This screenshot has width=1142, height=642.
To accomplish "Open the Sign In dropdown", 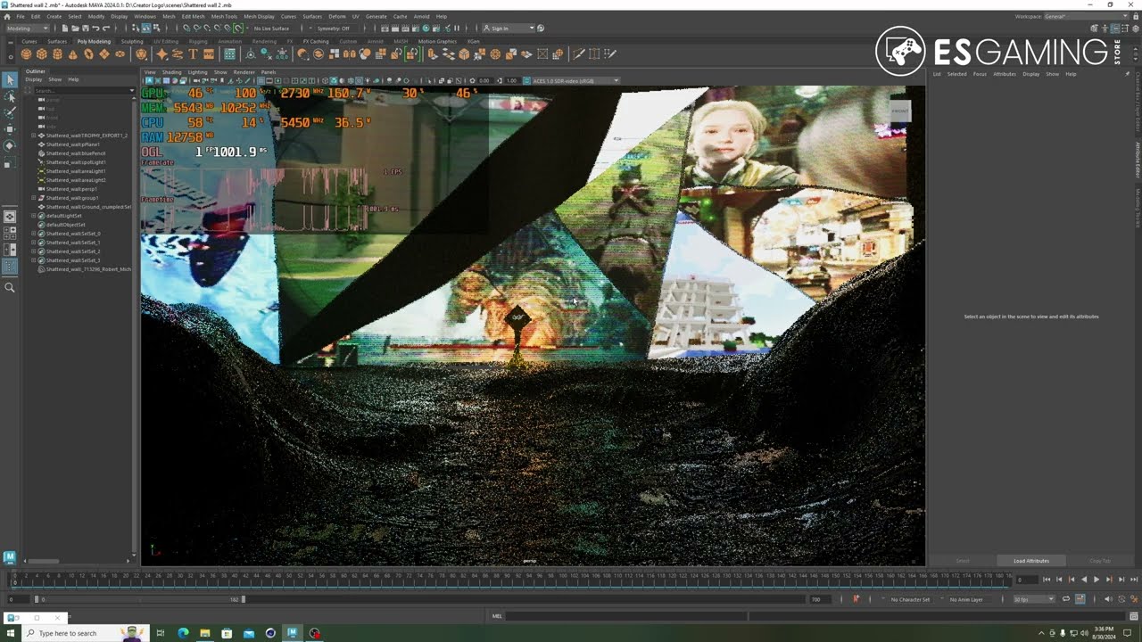I will [509, 29].
